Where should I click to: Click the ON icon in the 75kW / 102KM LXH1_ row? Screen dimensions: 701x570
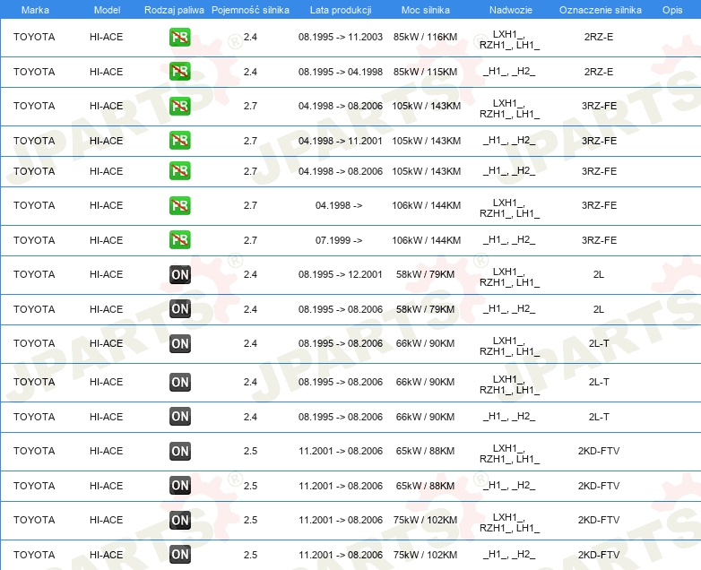(x=179, y=520)
